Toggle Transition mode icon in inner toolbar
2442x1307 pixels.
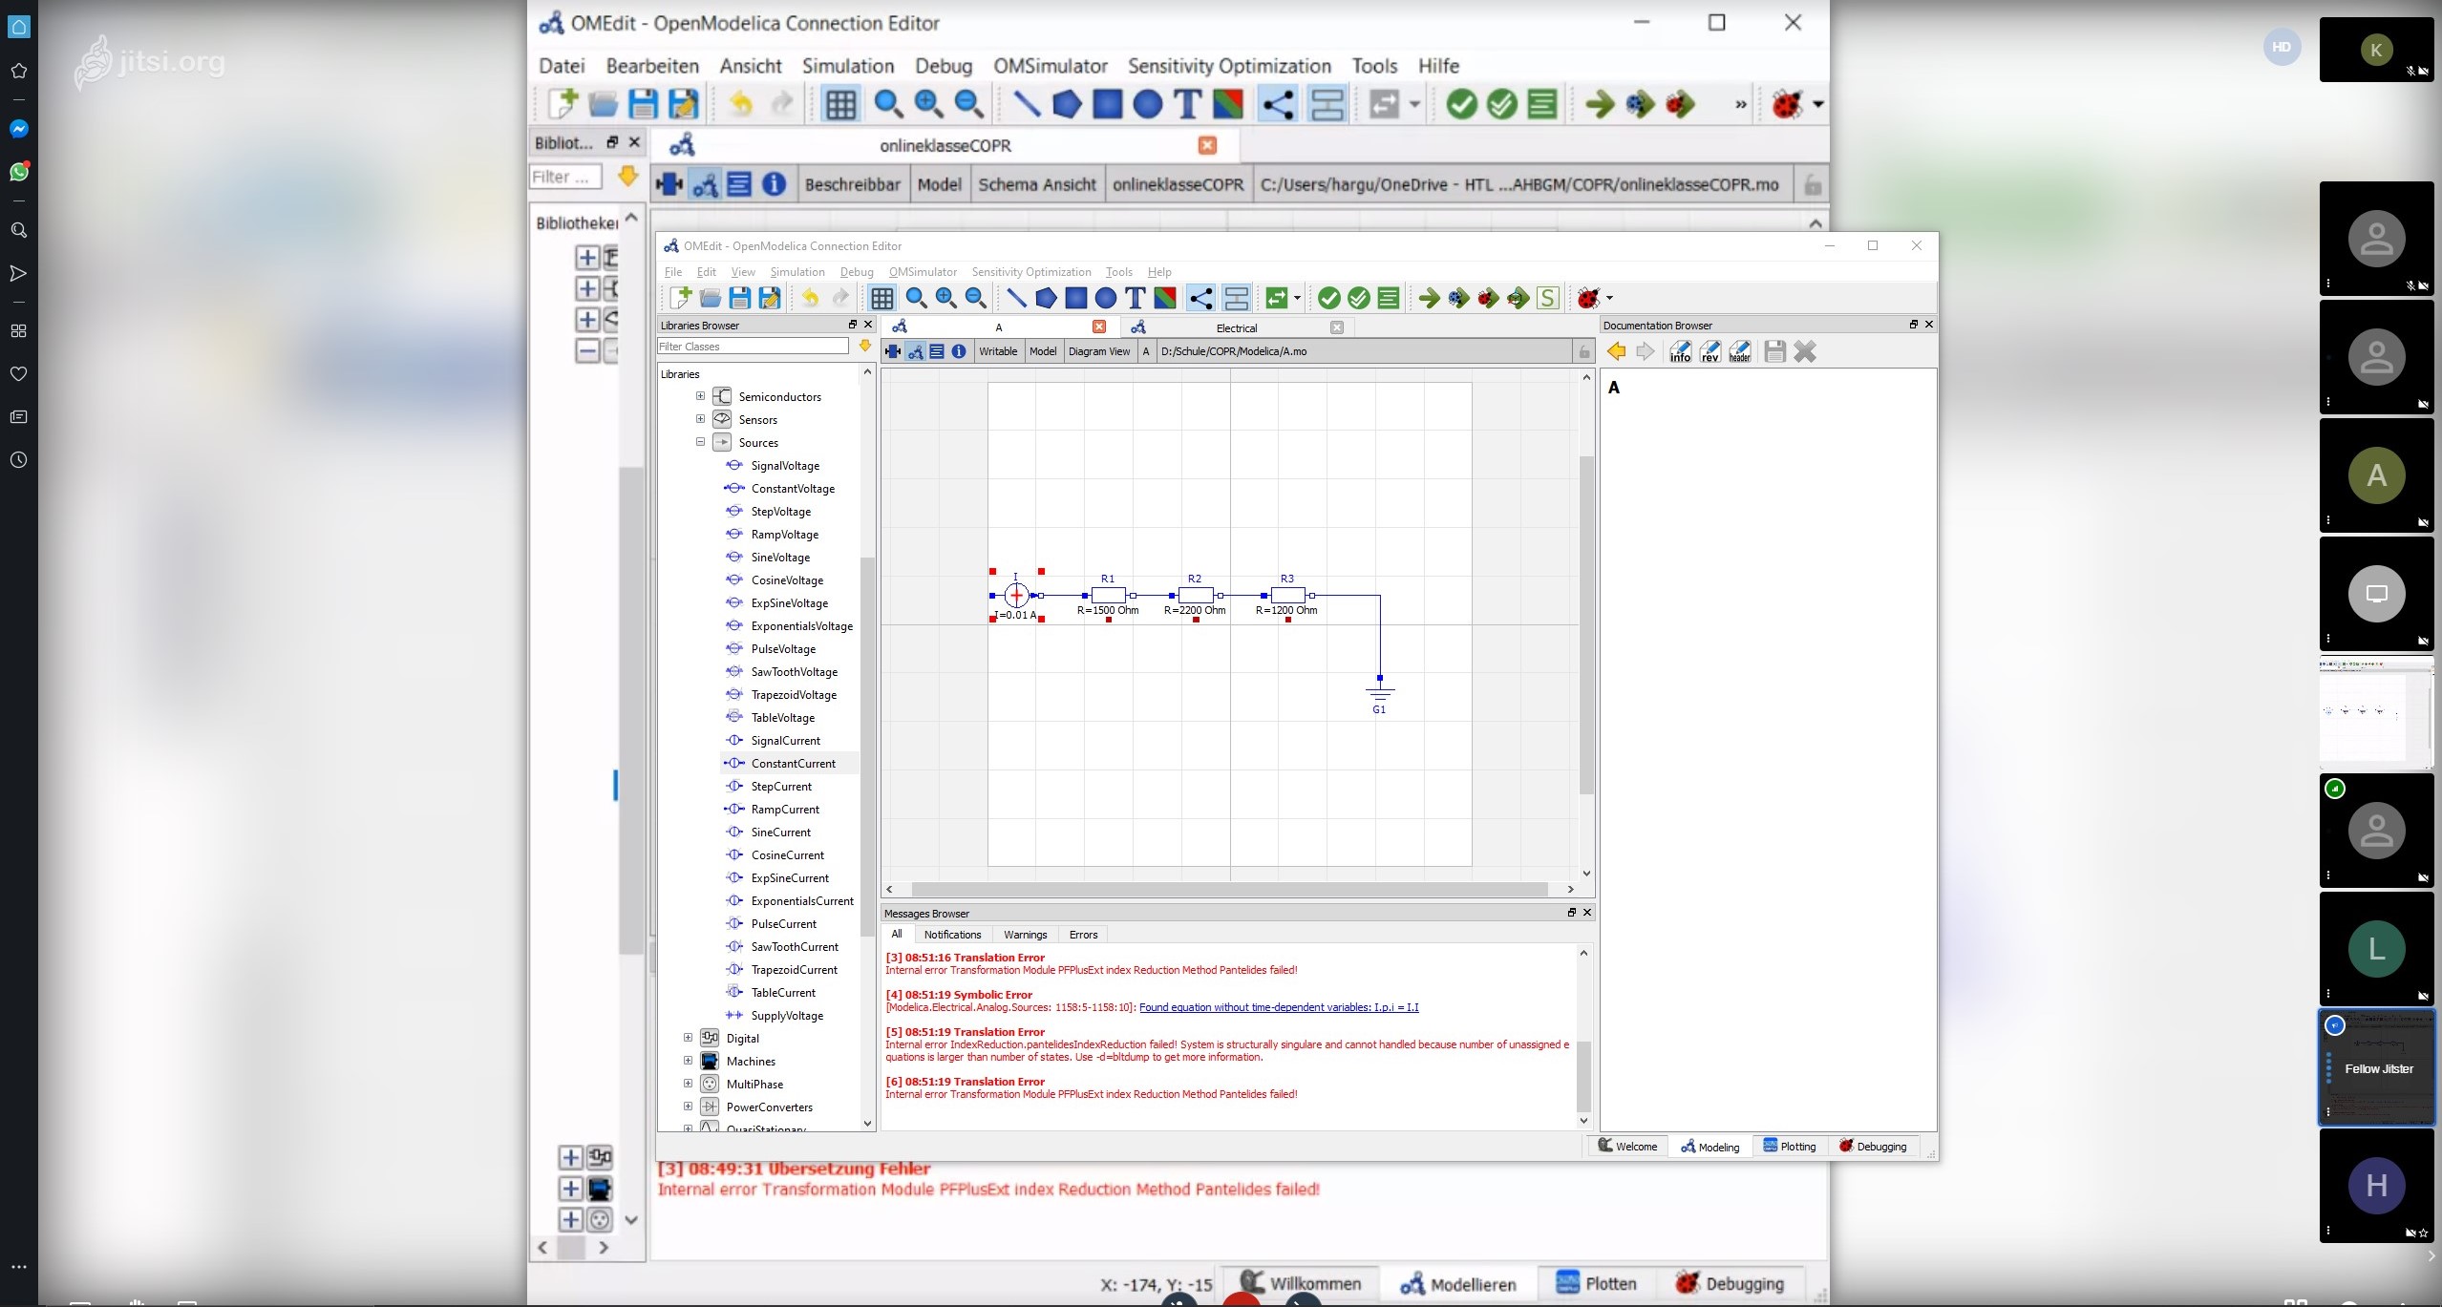(1236, 299)
